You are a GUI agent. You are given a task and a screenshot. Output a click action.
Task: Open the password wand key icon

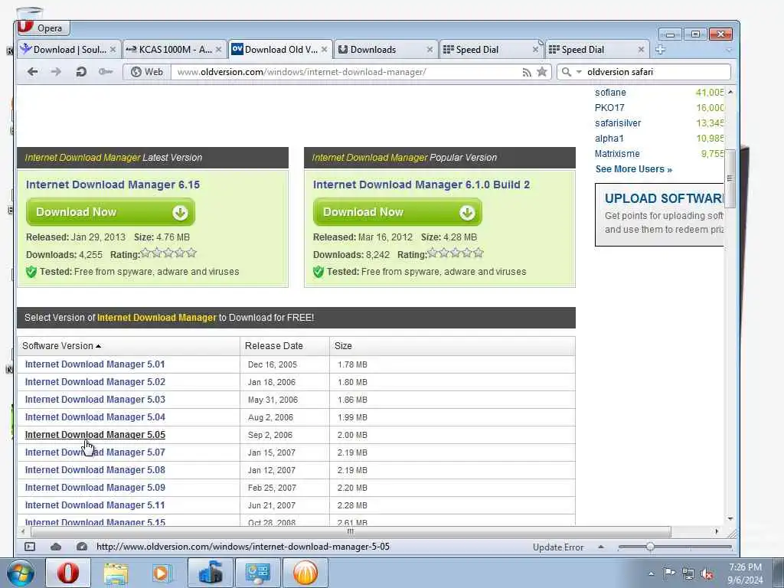coord(106,72)
